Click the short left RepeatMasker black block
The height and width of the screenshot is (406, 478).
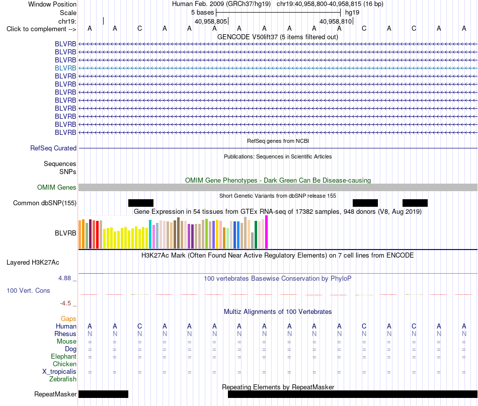[x=103, y=394]
